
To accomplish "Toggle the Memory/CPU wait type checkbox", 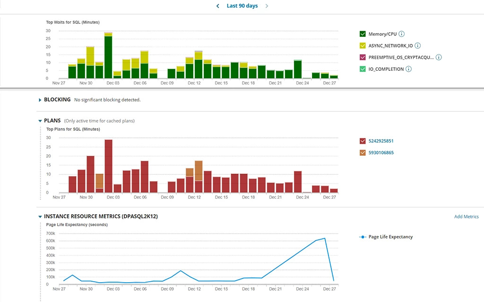I will point(362,34).
